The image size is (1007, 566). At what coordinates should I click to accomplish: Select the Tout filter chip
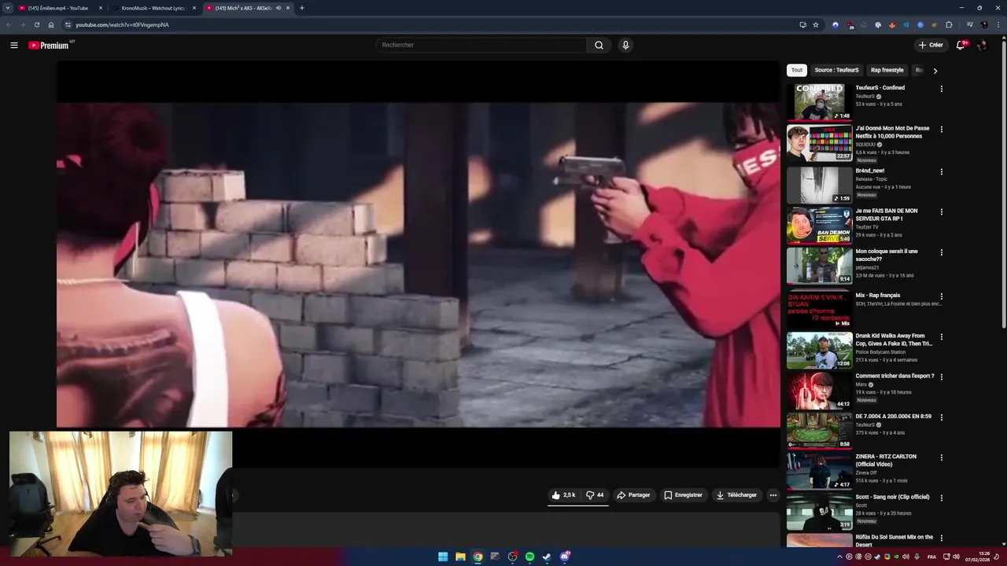797,70
